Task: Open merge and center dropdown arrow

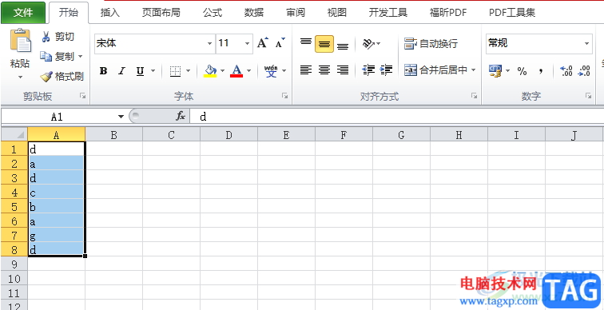Action: tap(474, 70)
